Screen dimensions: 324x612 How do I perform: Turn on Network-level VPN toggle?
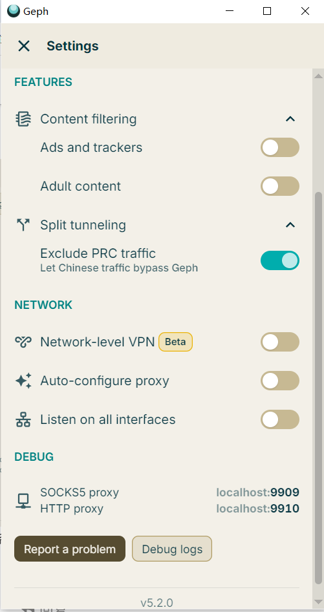(x=280, y=342)
